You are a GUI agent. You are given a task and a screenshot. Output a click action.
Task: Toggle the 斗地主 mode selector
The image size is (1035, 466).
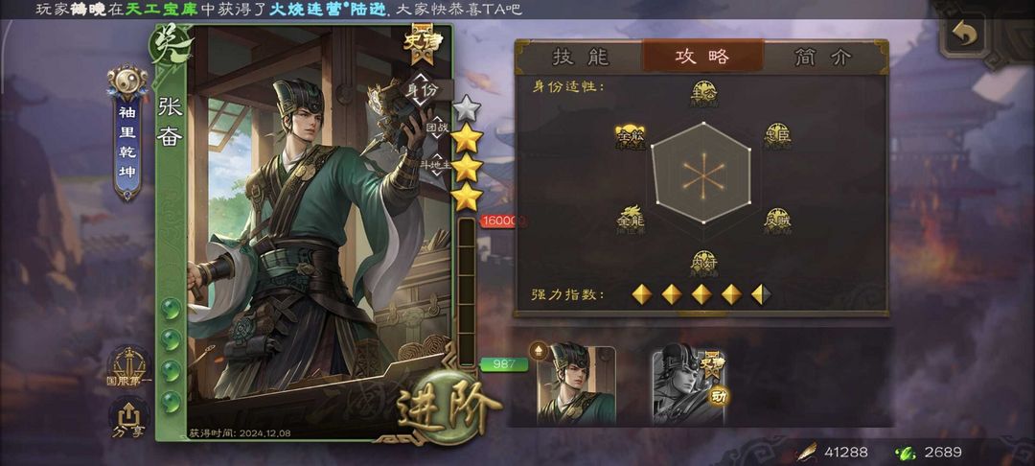438,164
